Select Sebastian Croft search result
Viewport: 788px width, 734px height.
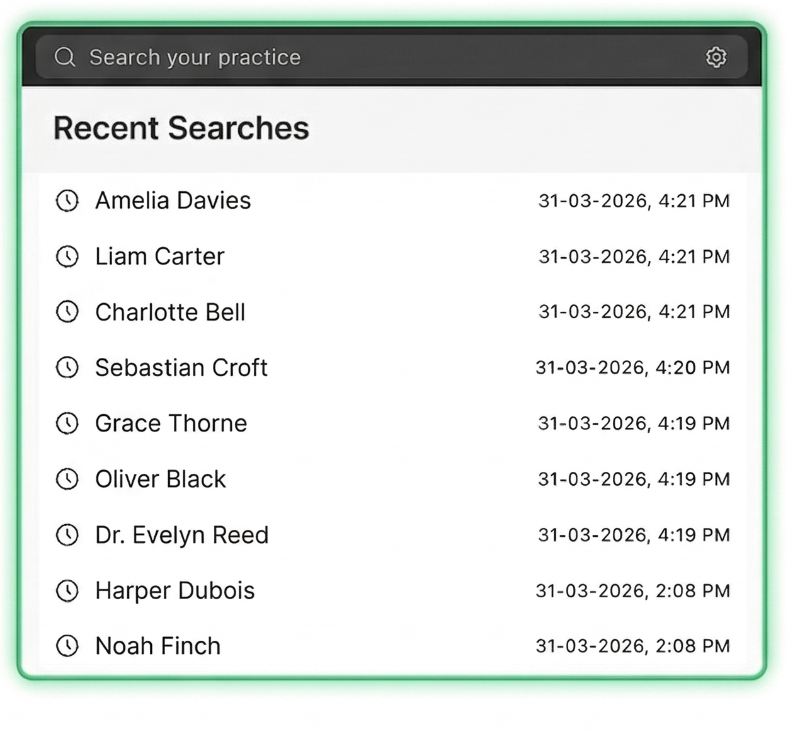[x=181, y=367]
